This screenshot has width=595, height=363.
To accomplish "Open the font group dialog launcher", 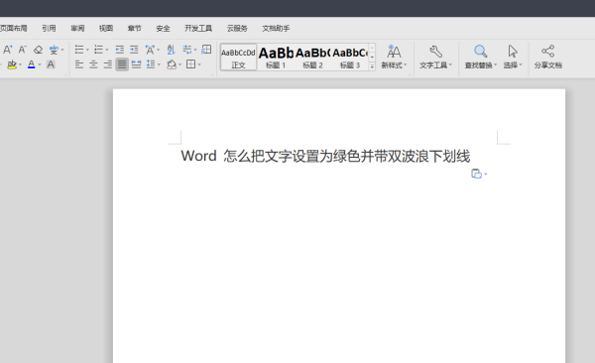I will pos(64,74).
